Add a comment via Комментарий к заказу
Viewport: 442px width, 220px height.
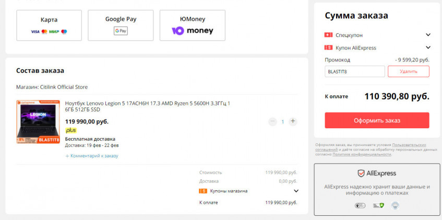tap(92, 156)
